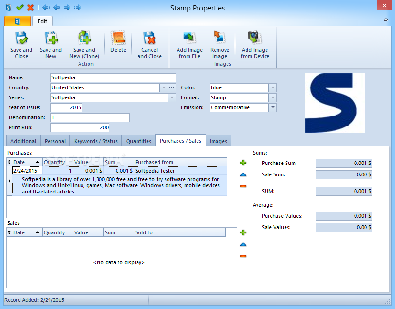The image size is (395, 309).
Task: Click the Sale Values average field
Action: 344,228
